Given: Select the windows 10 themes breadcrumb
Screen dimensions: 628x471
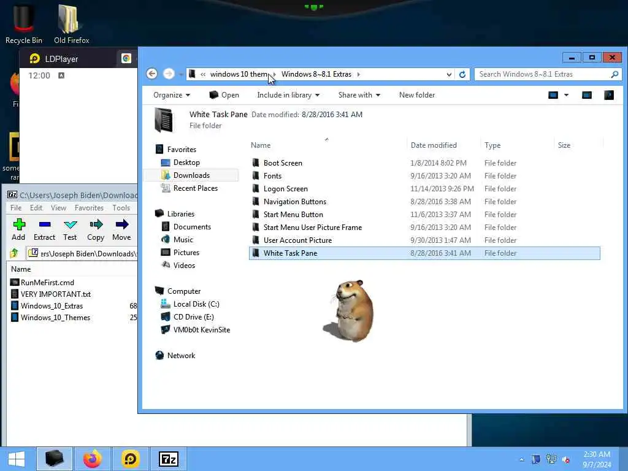Looking at the screenshot, I should click(x=239, y=74).
